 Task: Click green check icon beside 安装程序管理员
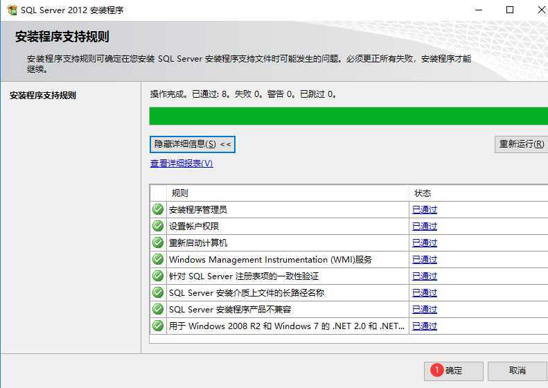click(158, 209)
